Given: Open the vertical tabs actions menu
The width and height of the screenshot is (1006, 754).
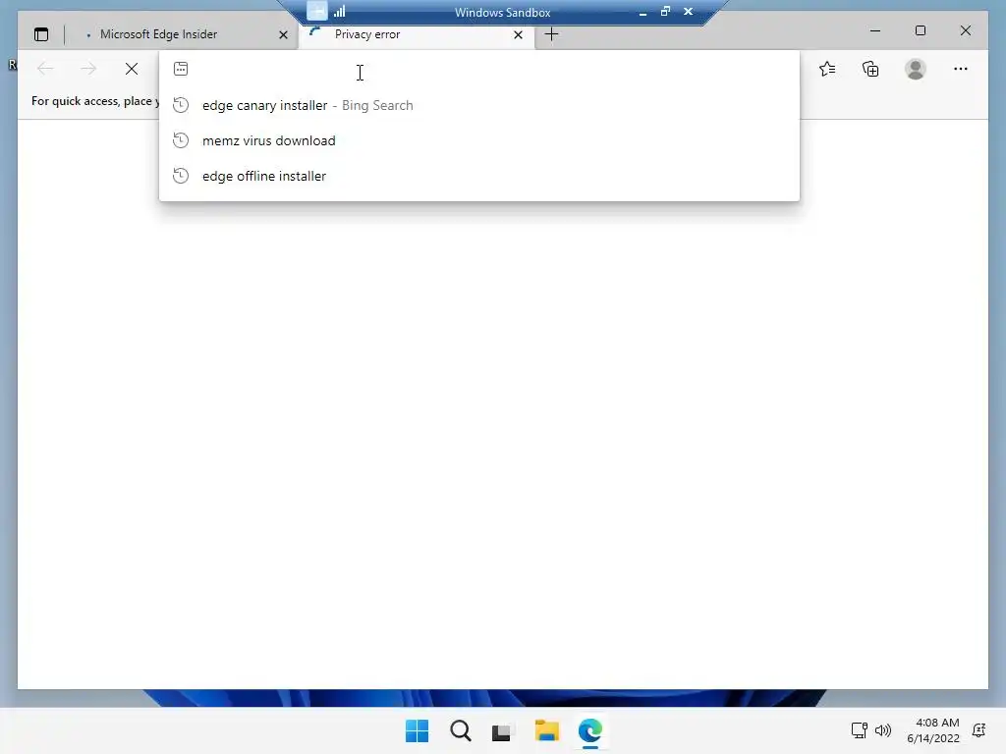Looking at the screenshot, I should click(41, 34).
